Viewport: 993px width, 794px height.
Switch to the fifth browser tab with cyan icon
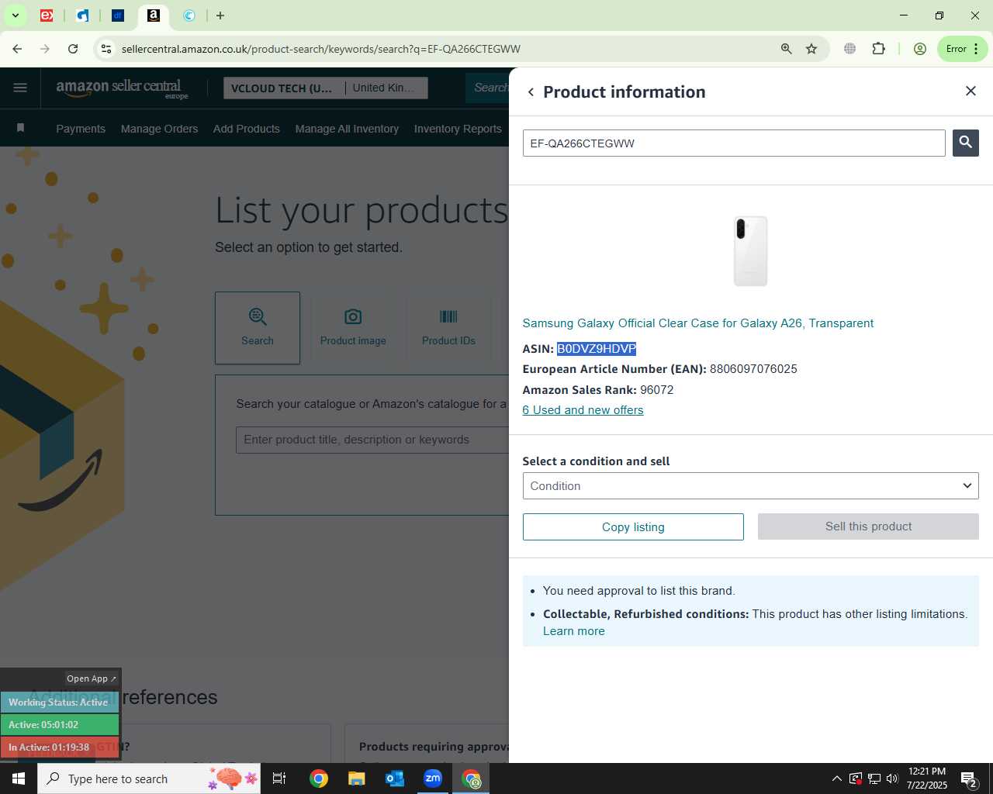(x=189, y=16)
